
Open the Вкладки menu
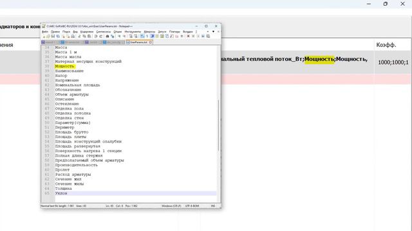[x=187, y=31]
